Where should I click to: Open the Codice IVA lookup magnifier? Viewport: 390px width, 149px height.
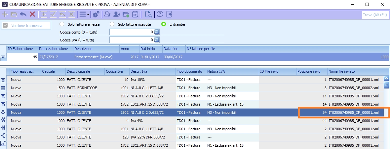click(x=156, y=40)
